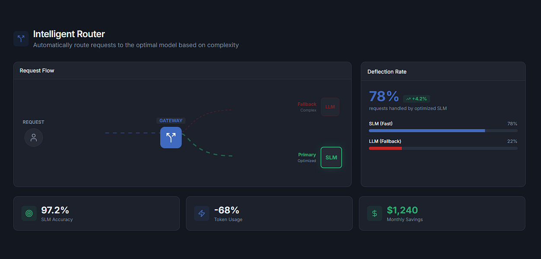This screenshot has height=259, width=541.
Task: Click the Monthly Savings dollar icon
Action: point(375,213)
